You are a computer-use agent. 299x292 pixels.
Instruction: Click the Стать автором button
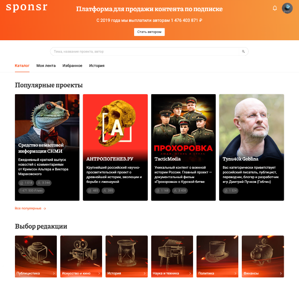[x=149, y=32]
